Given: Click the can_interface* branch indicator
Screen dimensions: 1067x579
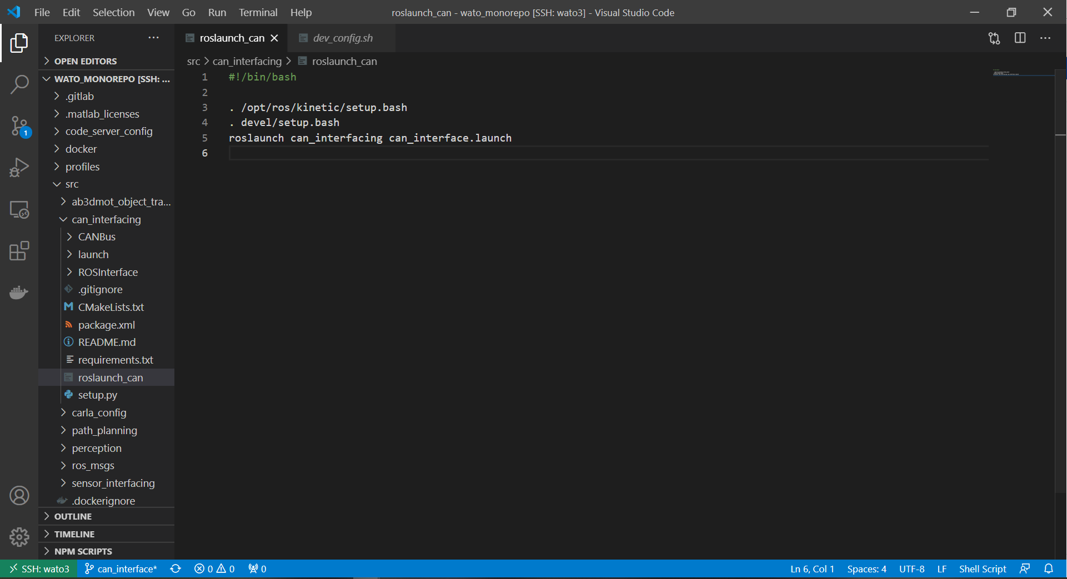Looking at the screenshot, I should [x=121, y=569].
